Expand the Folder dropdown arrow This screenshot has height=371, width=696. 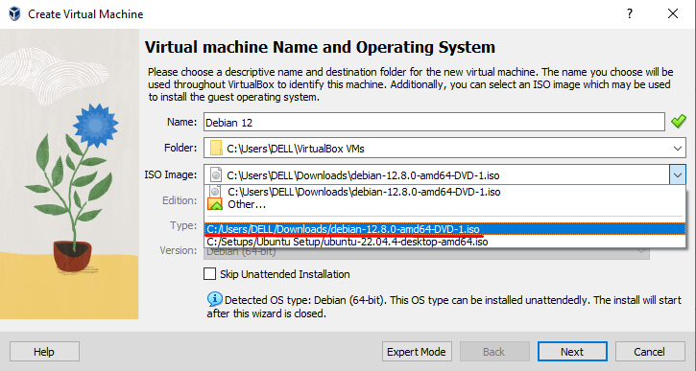678,149
